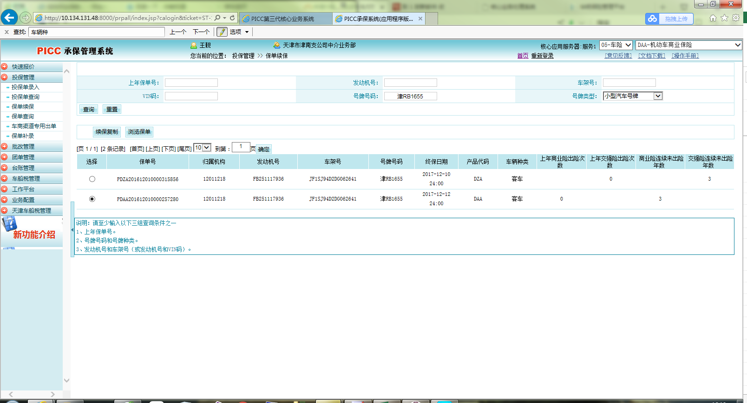Viewport: 747px width, 403px height.
Task: Click the 查询 search button
Action: [x=89, y=110]
